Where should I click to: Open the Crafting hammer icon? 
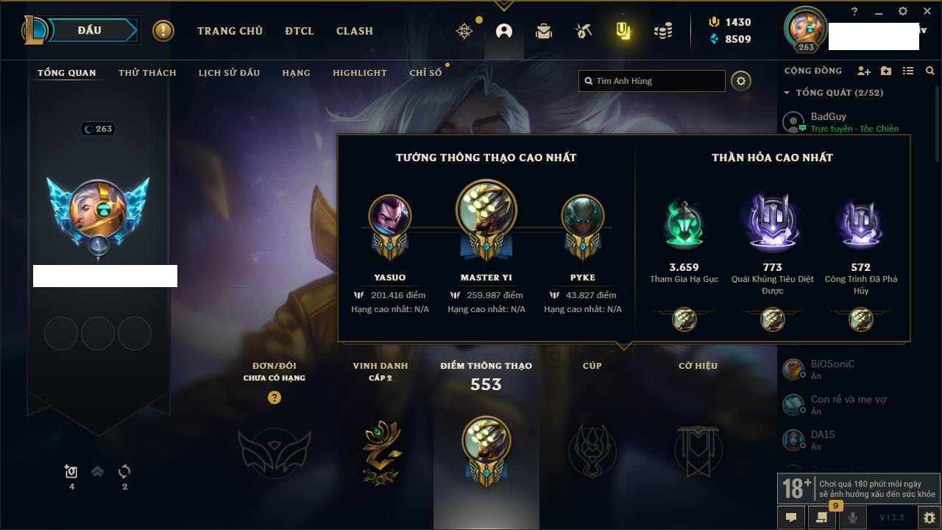click(584, 31)
